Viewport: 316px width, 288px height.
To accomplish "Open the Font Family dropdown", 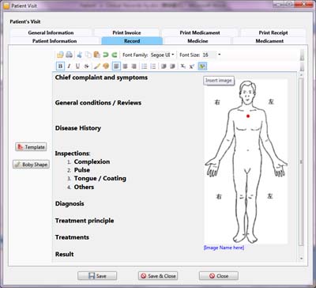I will (162, 55).
